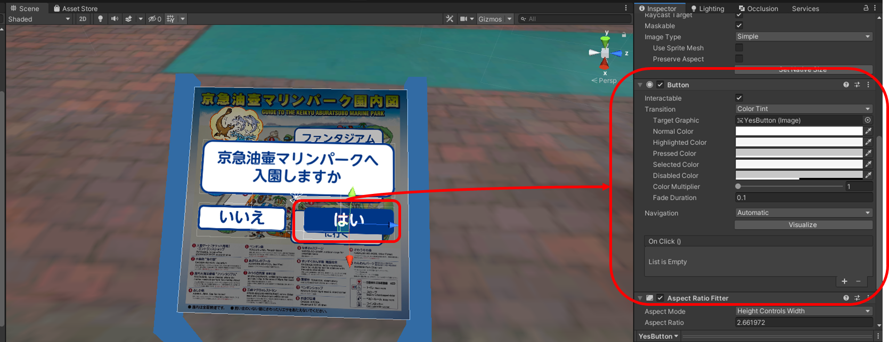Image resolution: width=889 pixels, height=342 pixels.
Task: Disable the Button component enable checkbox
Action: point(660,85)
